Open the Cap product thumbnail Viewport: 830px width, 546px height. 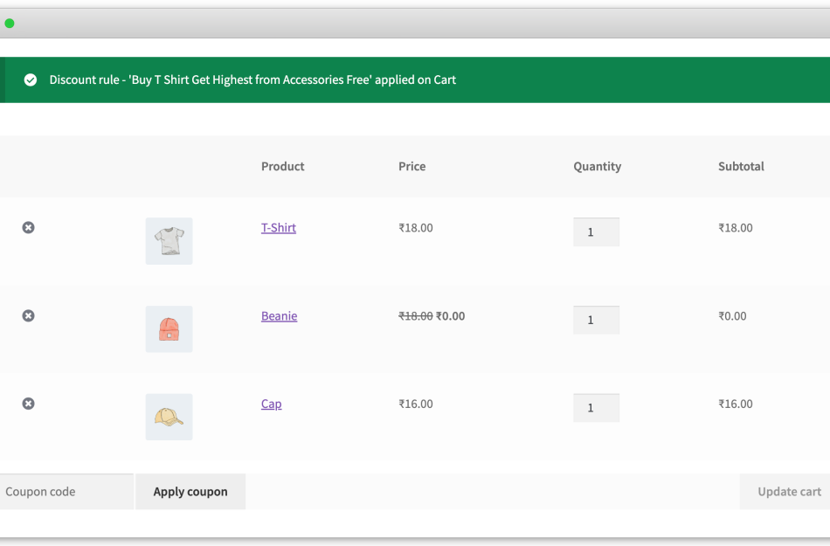pyautogui.click(x=169, y=417)
